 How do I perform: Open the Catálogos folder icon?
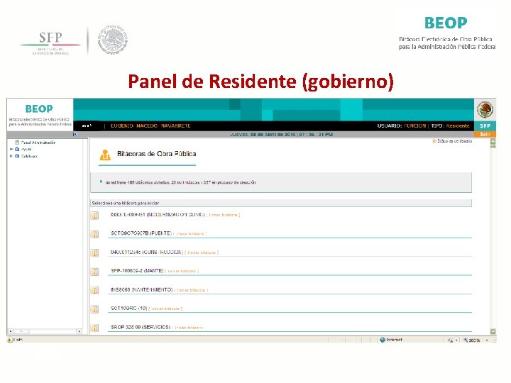[17, 156]
